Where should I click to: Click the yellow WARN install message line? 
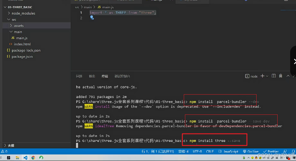click(168, 107)
